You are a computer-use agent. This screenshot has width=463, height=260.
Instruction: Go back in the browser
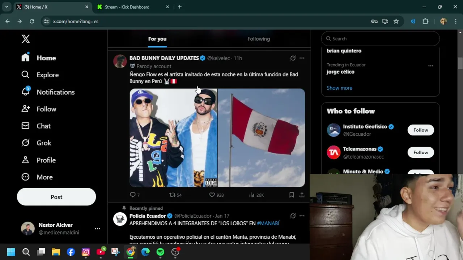click(8, 21)
